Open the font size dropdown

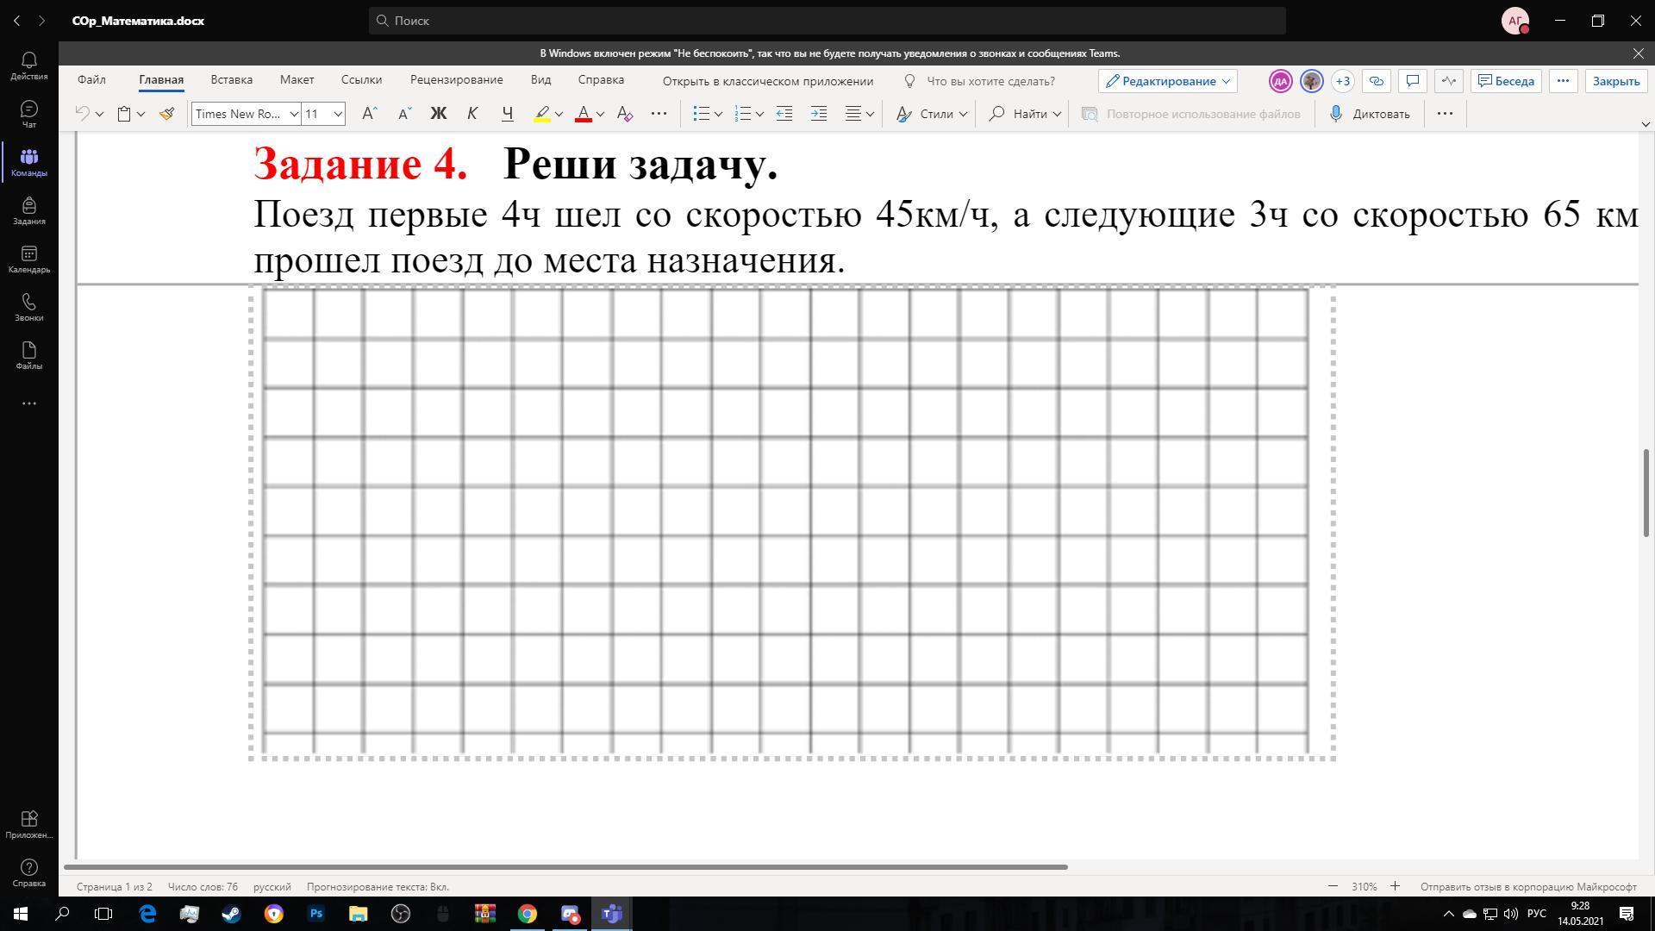(338, 114)
